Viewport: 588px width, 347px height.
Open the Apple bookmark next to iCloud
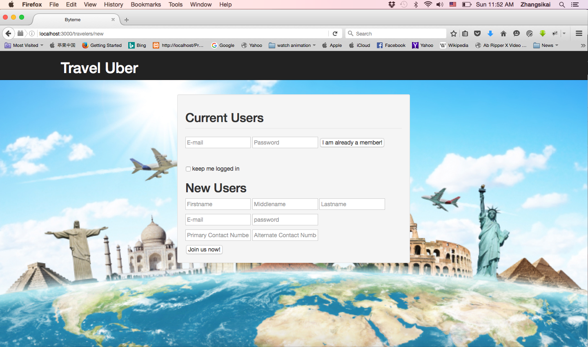332,45
